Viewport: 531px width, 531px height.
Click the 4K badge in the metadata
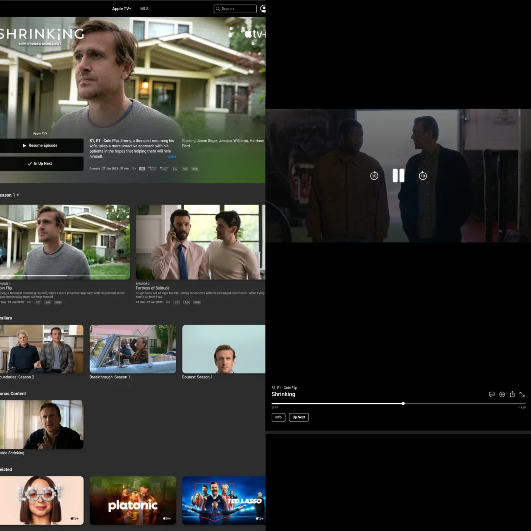click(x=142, y=168)
